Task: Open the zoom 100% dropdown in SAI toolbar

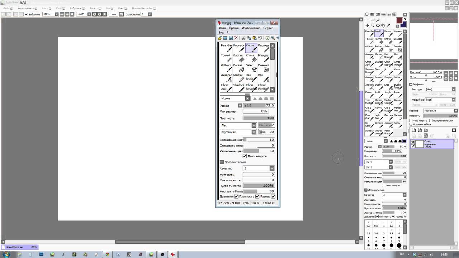Action: [57, 14]
